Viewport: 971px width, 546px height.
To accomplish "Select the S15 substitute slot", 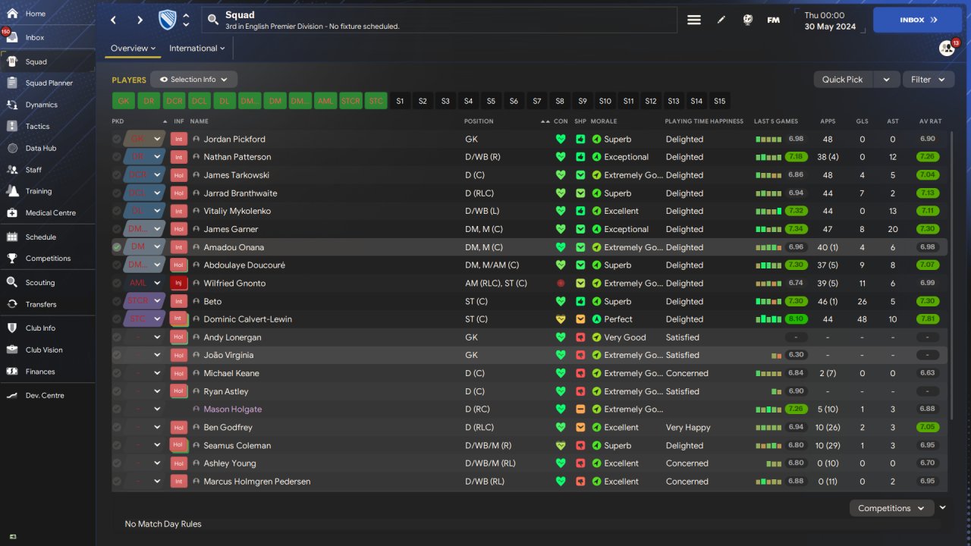I will point(719,101).
